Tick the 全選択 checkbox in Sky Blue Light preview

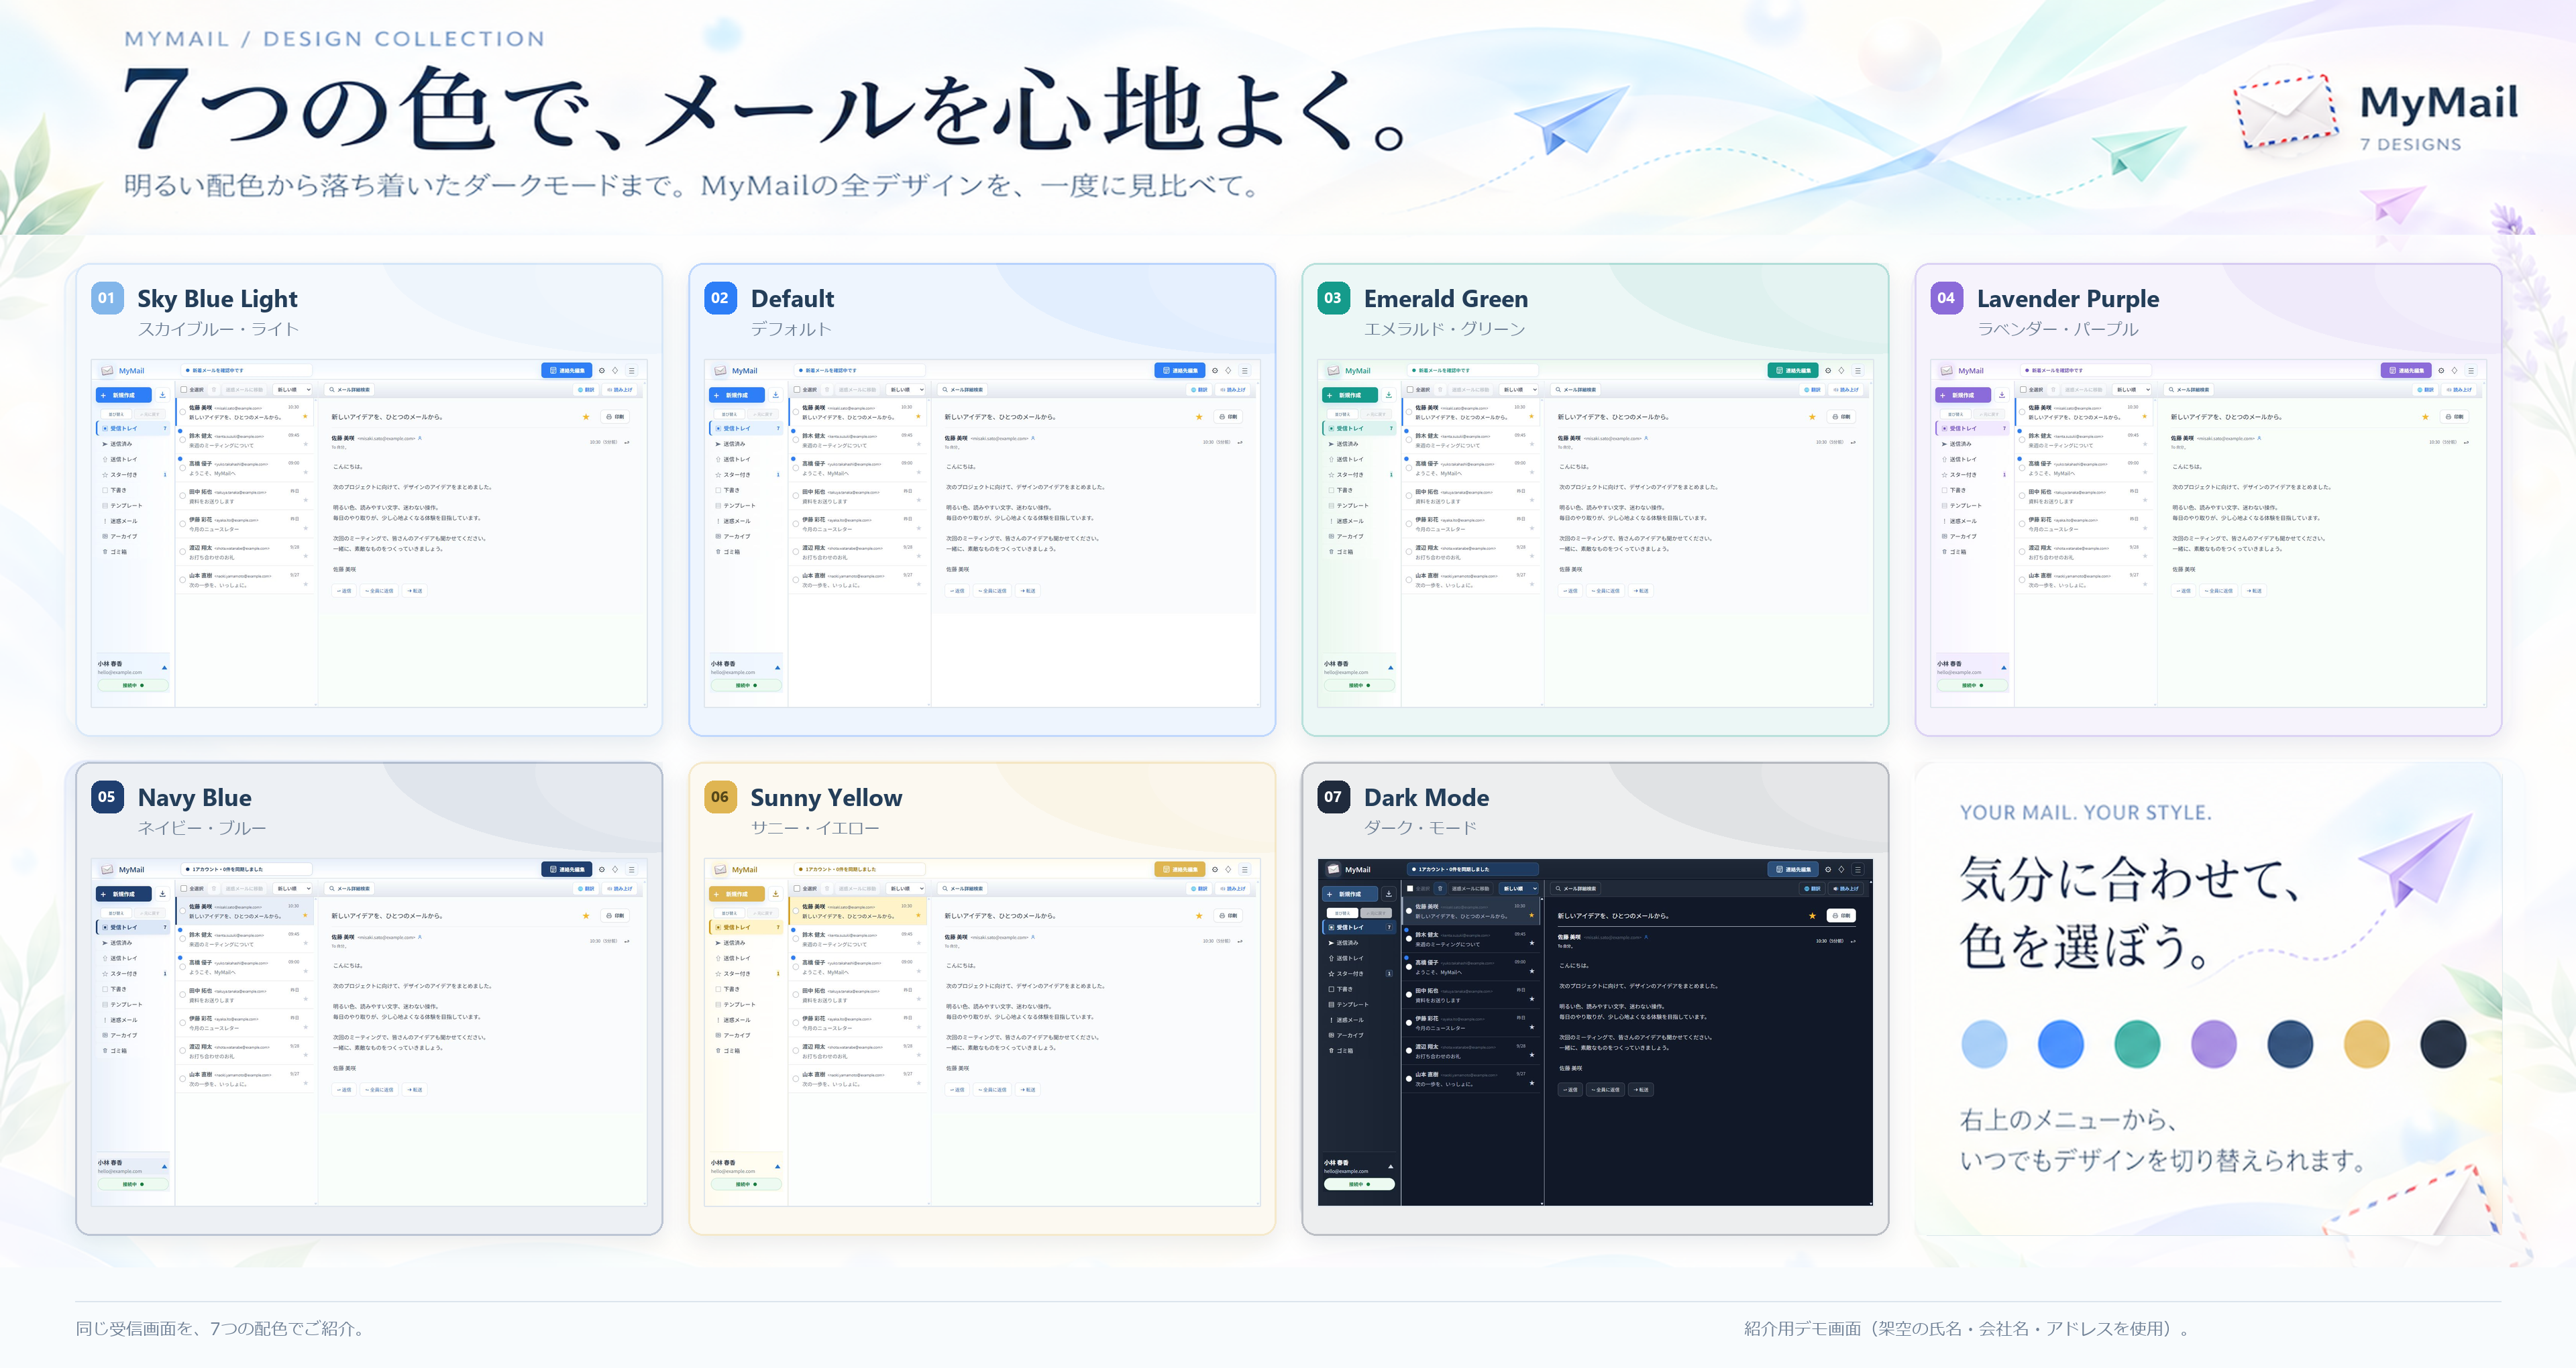(x=184, y=390)
